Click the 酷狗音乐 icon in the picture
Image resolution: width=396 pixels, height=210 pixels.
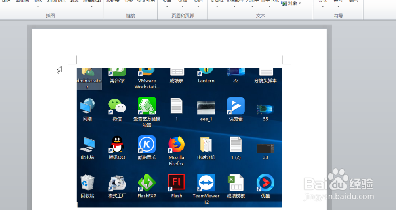(x=147, y=144)
